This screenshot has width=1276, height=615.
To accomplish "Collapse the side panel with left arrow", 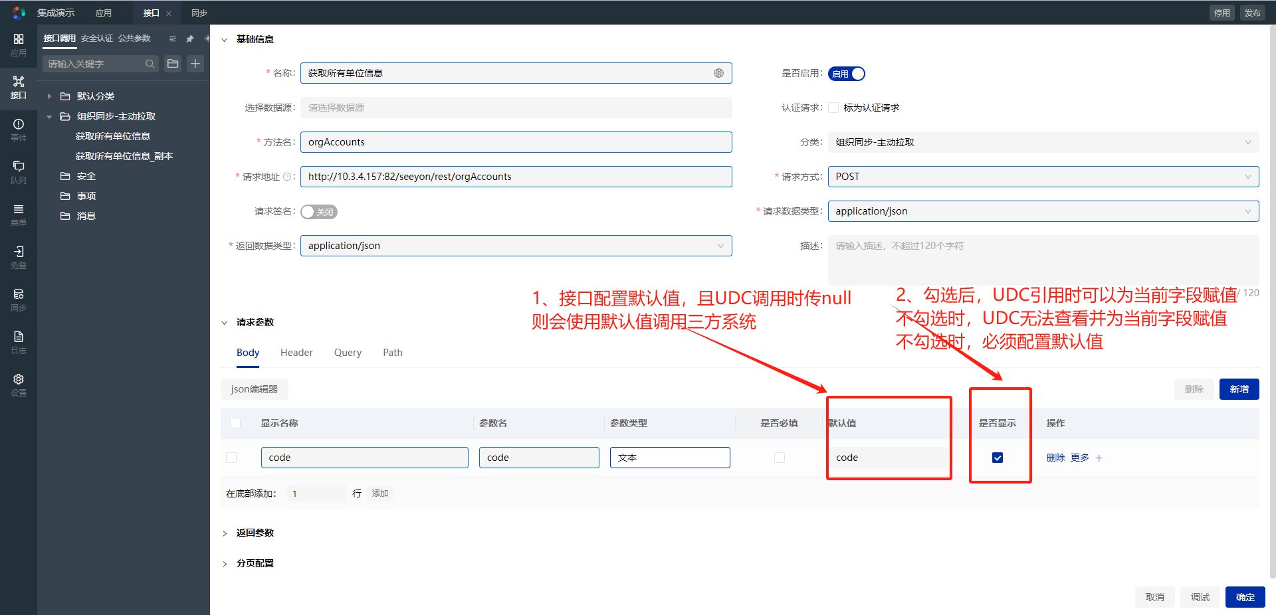I will (x=207, y=39).
